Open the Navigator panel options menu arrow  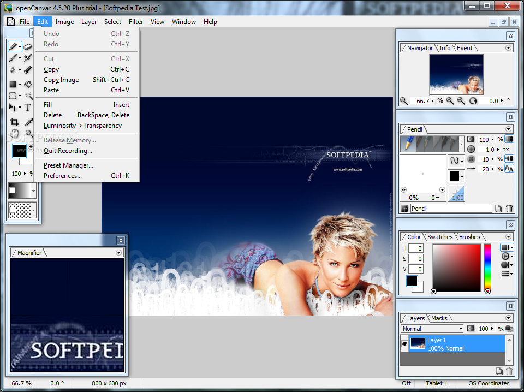(x=508, y=48)
